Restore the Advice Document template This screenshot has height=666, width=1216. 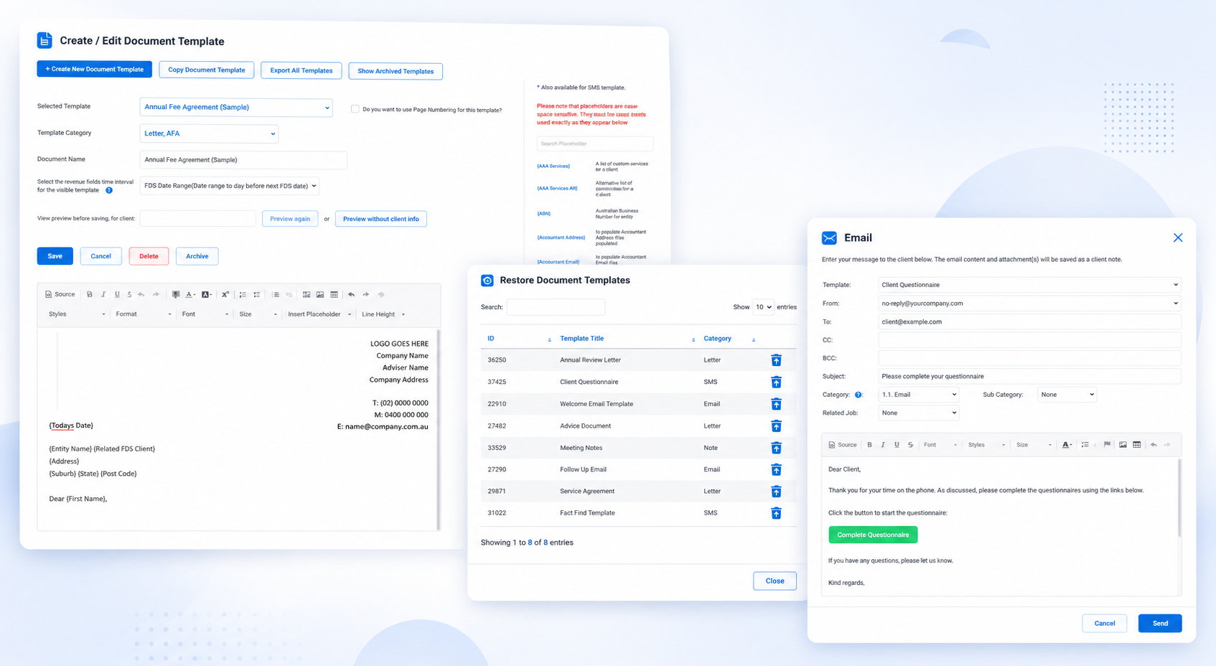click(776, 426)
